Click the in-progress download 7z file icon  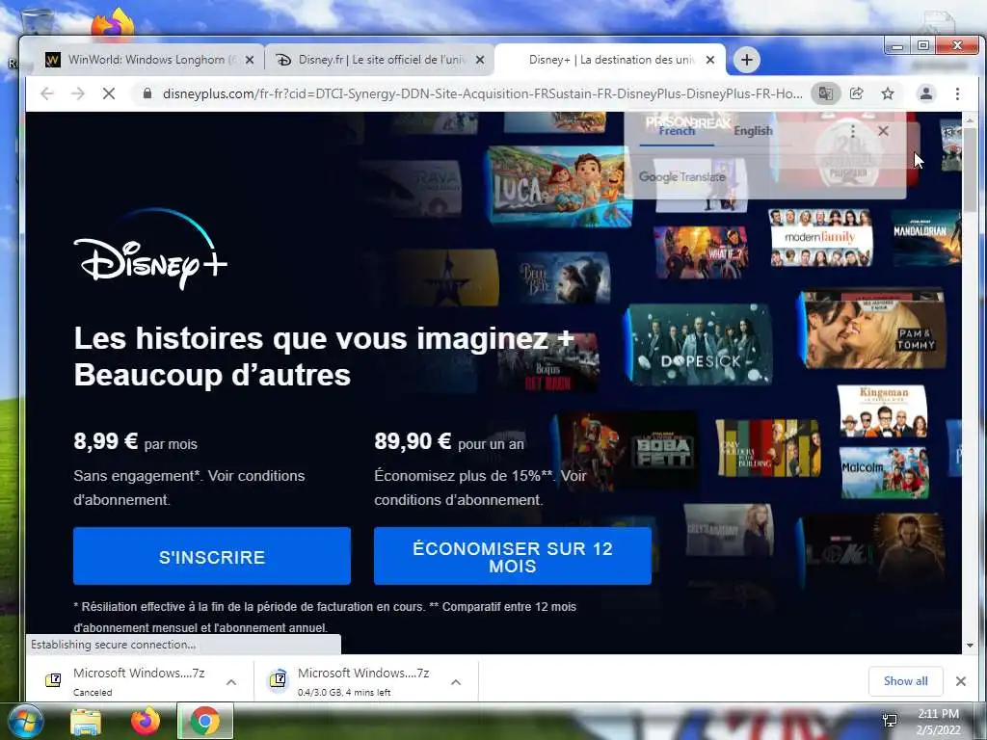tap(278, 680)
